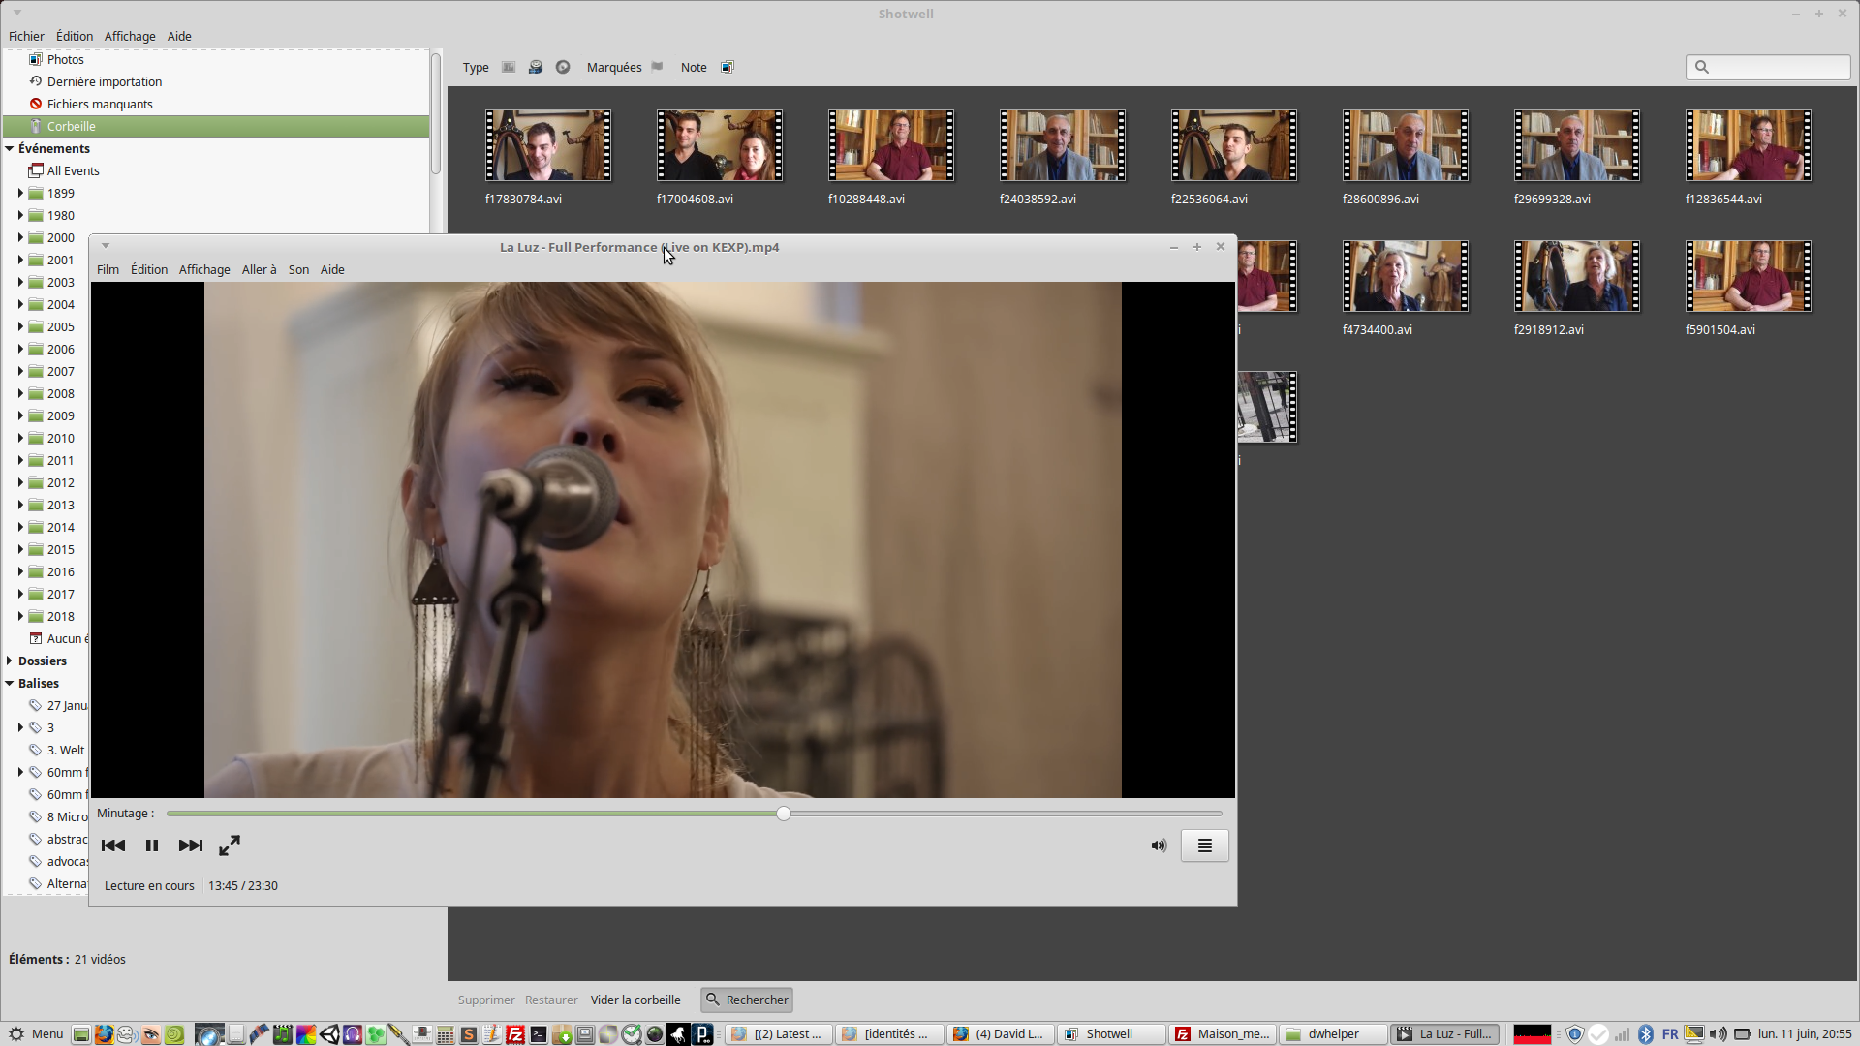Image resolution: width=1860 pixels, height=1046 pixels.
Task: Open the Note rating filter
Action: point(728,67)
